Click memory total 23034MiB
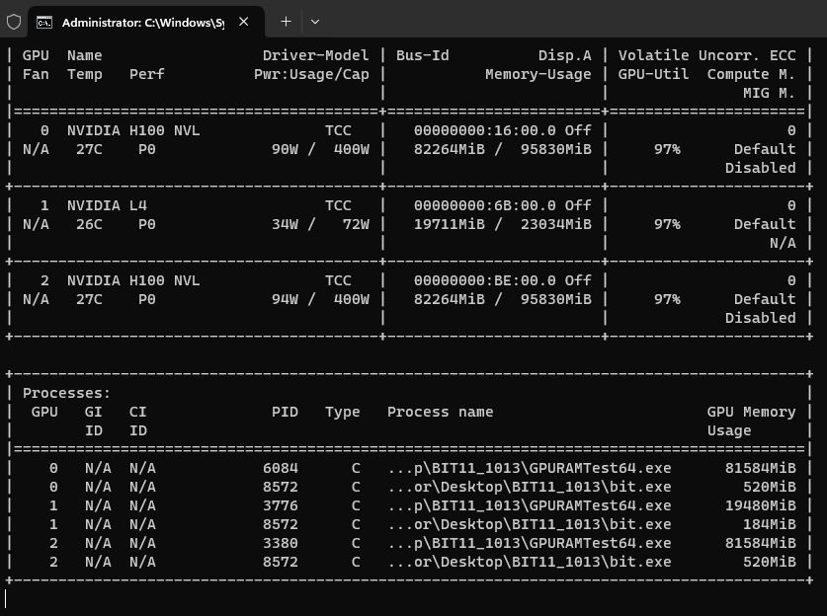Image resolution: width=827 pixels, height=616 pixels. click(556, 224)
